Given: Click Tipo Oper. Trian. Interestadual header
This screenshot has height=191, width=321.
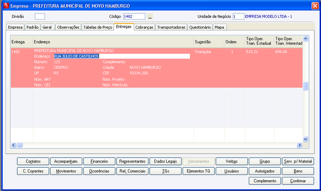Looking at the screenshot, I should tap(288, 42).
